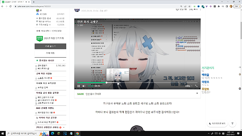Screen dimensions: 242x136
Task: Click the scroll-to-top arrow button
Action: tap(232, 124)
